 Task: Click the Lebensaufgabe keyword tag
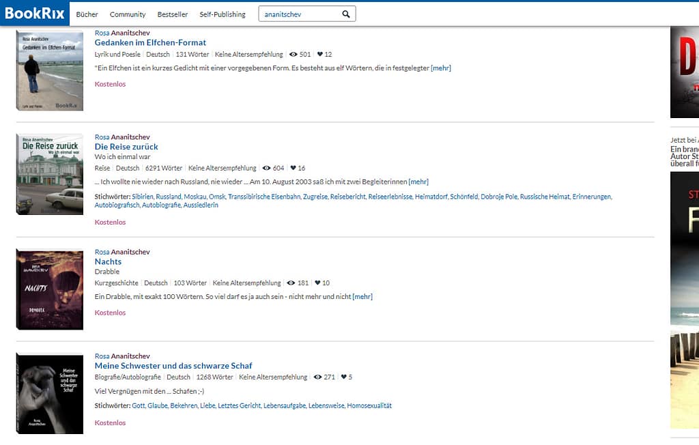tap(285, 406)
